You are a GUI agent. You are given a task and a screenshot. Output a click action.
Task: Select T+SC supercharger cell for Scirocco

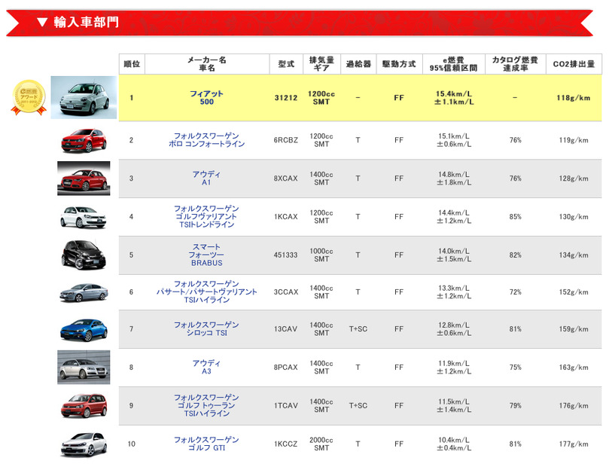358,329
